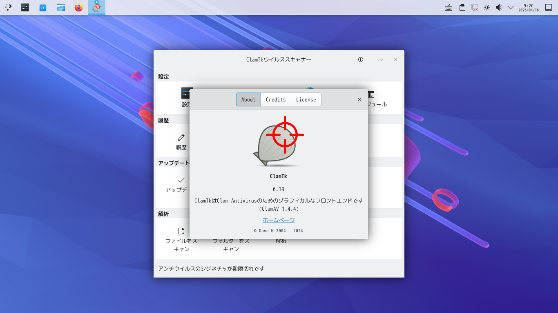Open the file manager from the top panel
Viewport: 558px width, 313px height.
coord(61,7)
